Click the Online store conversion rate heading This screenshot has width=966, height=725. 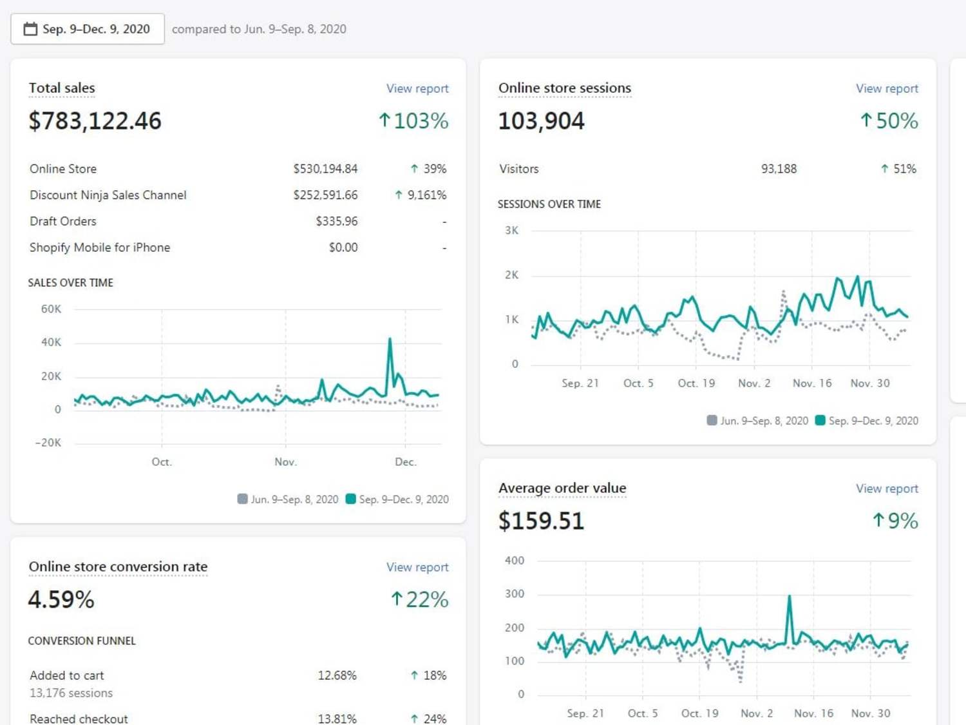click(118, 566)
